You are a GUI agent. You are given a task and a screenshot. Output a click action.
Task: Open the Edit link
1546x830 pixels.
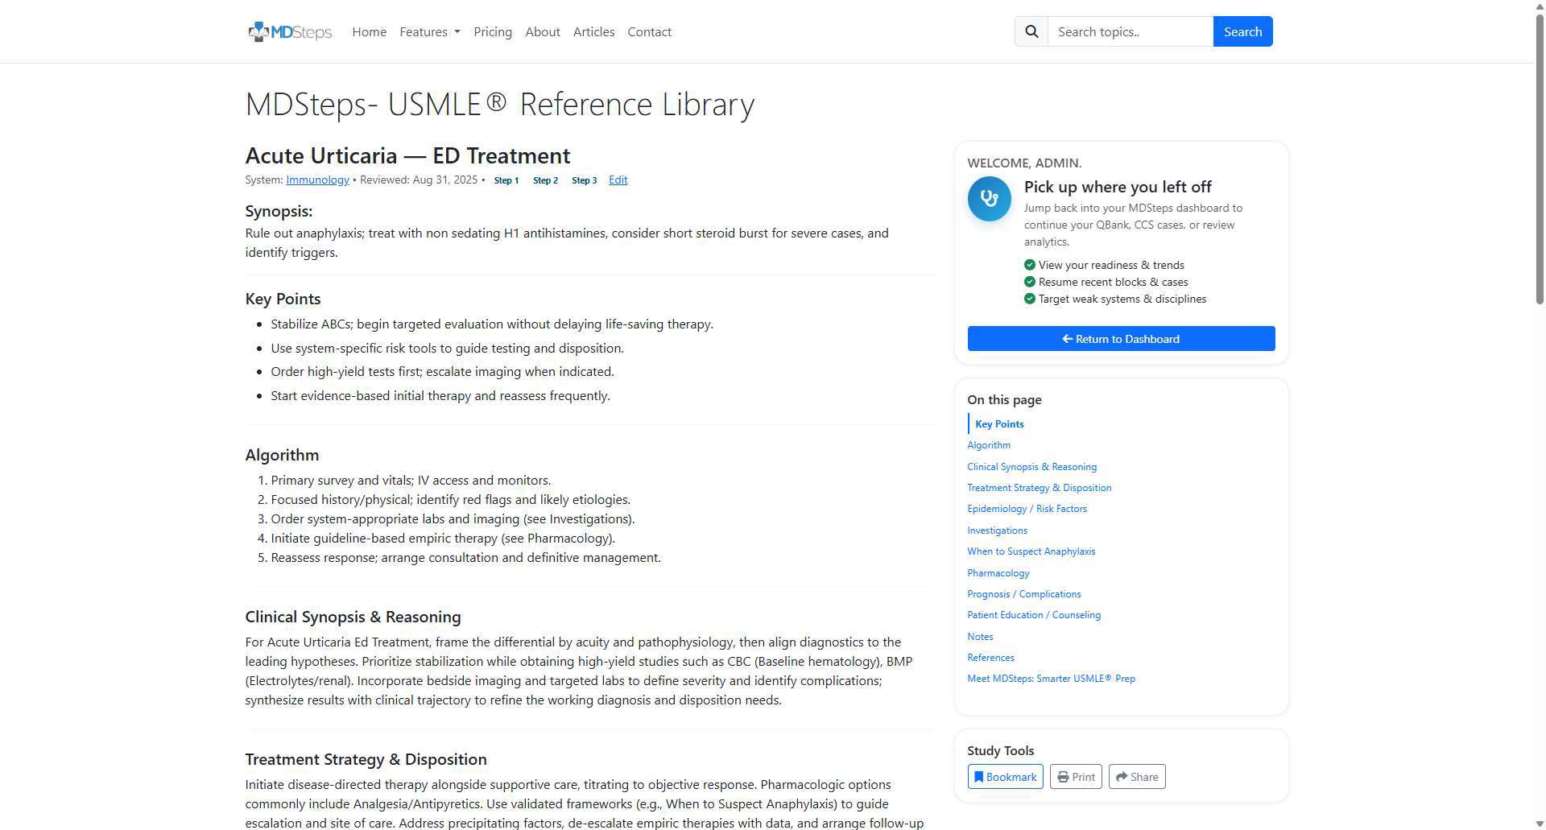(x=617, y=180)
